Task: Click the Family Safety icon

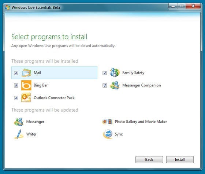Action: tap(115, 73)
